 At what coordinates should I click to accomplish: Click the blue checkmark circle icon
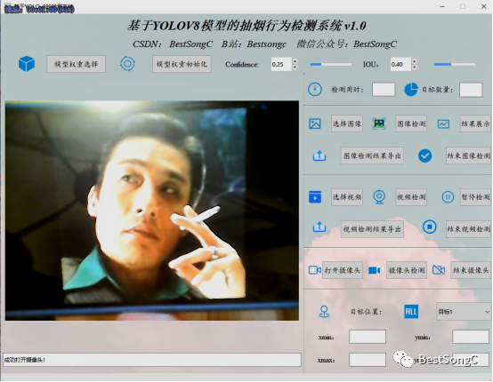coord(424,155)
